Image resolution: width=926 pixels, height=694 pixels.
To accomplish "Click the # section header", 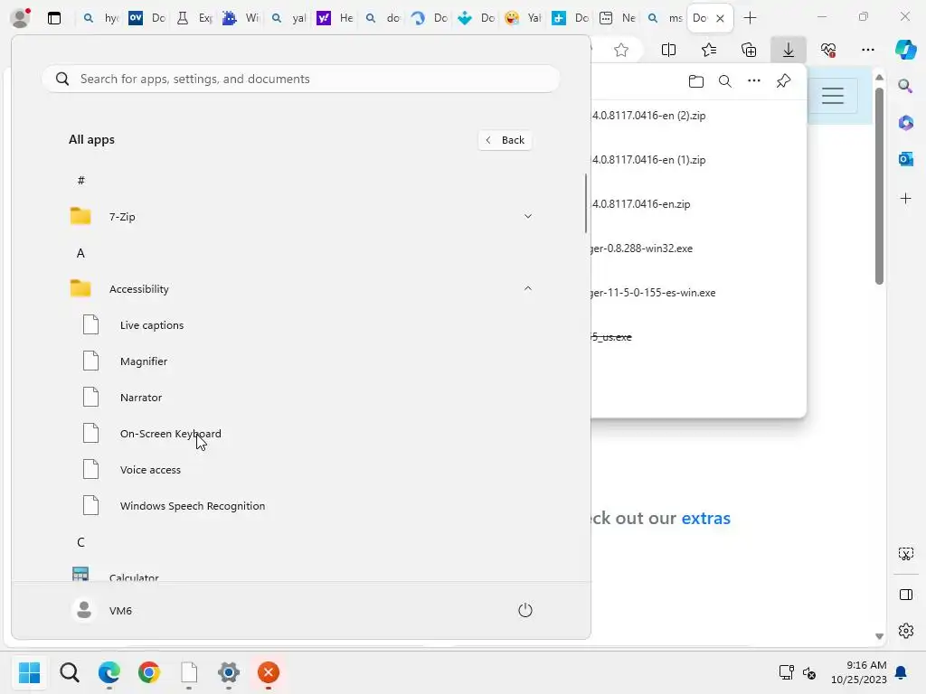I will (80, 181).
